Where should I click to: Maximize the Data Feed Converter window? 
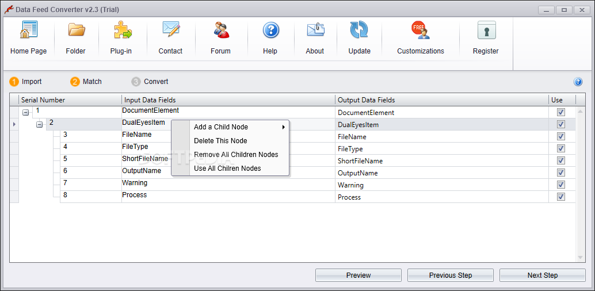click(565, 10)
